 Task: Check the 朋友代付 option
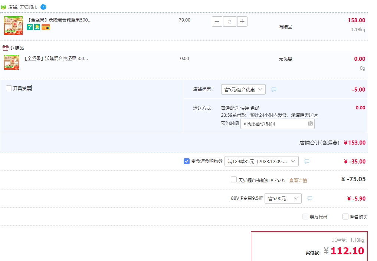pyautogui.click(x=305, y=217)
